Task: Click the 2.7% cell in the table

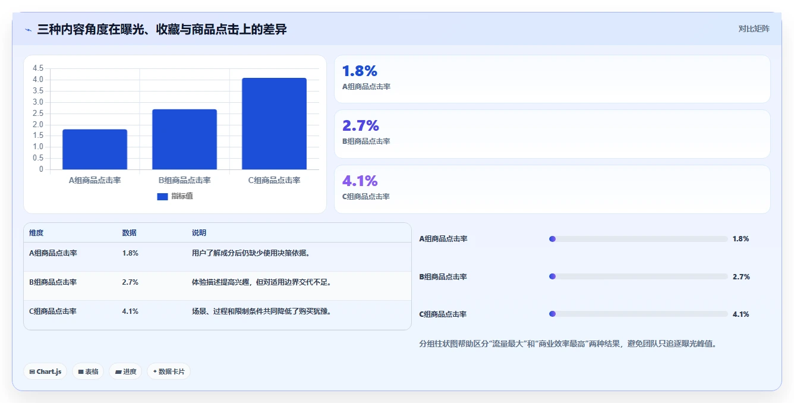Action: pos(130,282)
